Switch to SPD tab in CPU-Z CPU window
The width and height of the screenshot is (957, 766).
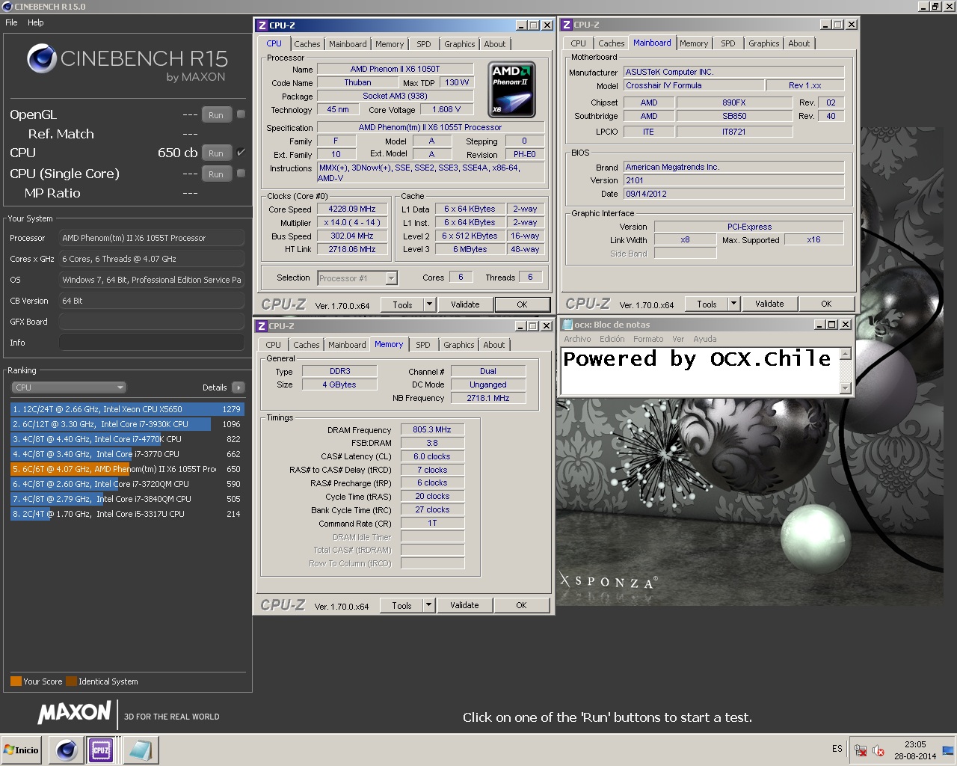pos(424,44)
